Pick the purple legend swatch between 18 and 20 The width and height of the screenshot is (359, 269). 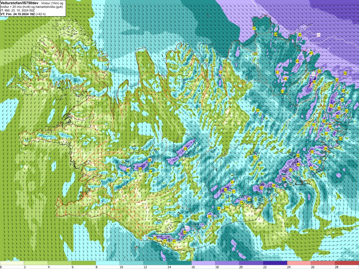coord(227,263)
